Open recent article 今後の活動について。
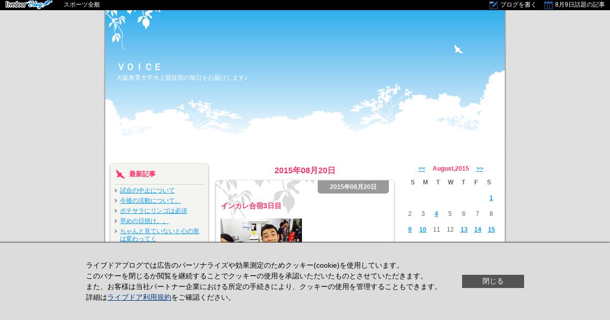This screenshot has width=610, height=320. (x=150, y=201)
